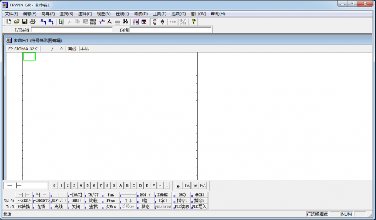Click the -<SET> function key
The height and width of the screenshot is (220, 376).
(x=24, y=201)
